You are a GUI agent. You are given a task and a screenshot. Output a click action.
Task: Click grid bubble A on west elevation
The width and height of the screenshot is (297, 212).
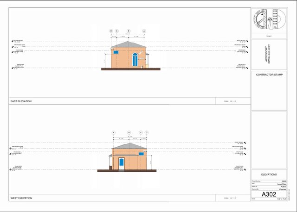(113, 132)
